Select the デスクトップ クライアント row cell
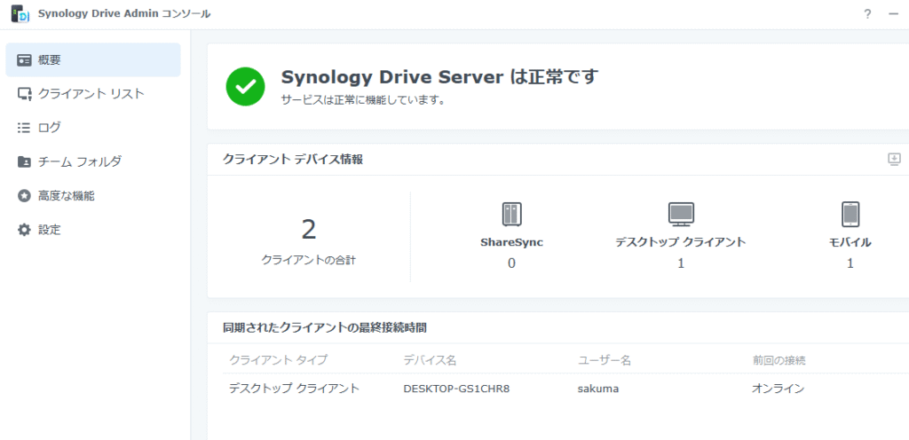The height and width of the screenshot is (440, 909). (x=295, y=389)
